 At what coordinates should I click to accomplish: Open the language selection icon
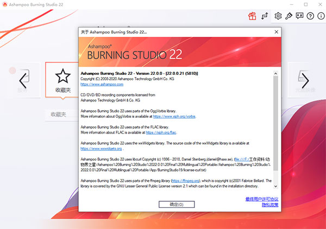pos(299,16)
